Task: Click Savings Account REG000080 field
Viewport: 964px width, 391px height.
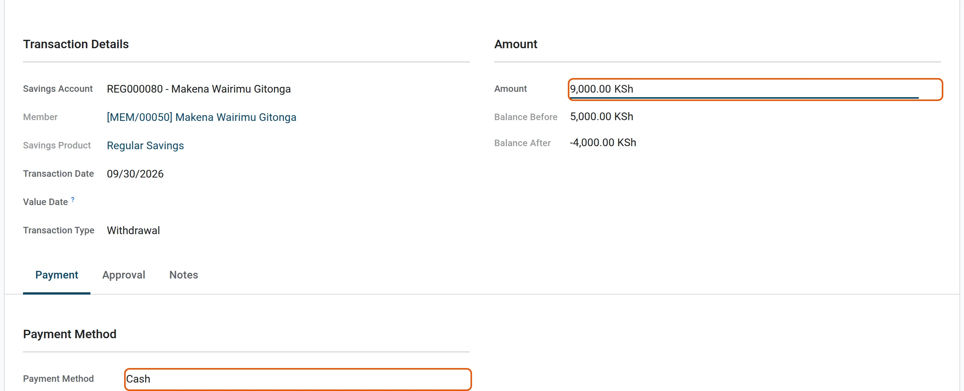Action: 199,89
